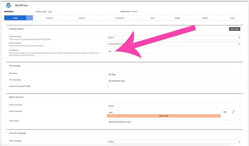Click the Admin Account heading
The height and width of the screenshot is (146, 249).
coord(16,97)
